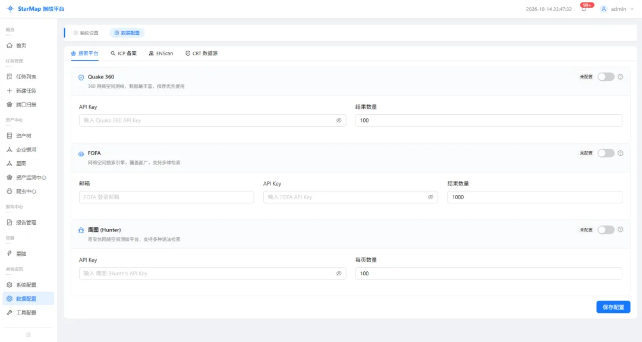Show FOFA API Key via eye icon
The height and width of the screenshot is (342, 642).
pos(430,197)
